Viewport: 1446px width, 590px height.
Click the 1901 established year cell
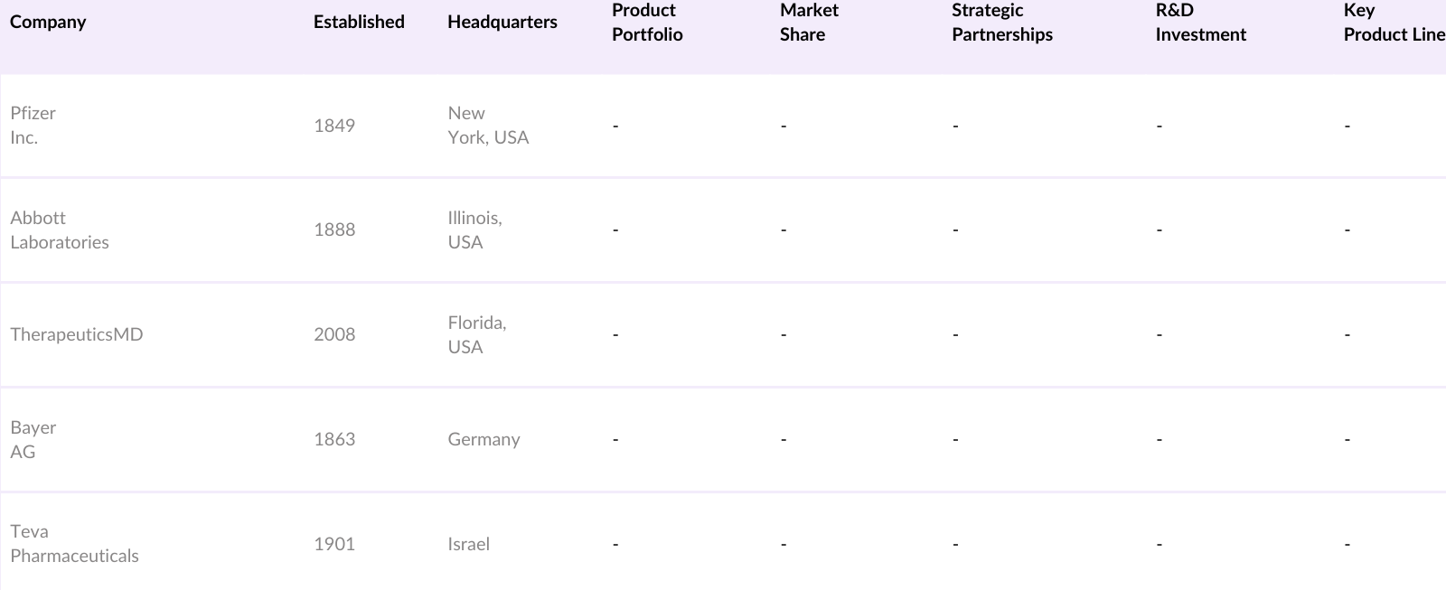(x=334, y=544)
